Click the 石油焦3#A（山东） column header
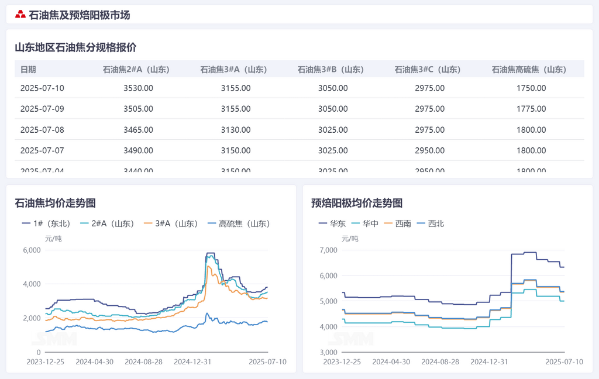 click(233, 70)
